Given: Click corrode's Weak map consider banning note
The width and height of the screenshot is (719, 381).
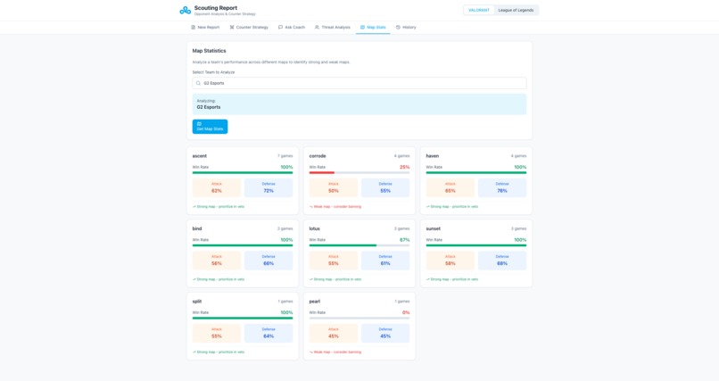Looking at the screenshot, I should 337,206.
